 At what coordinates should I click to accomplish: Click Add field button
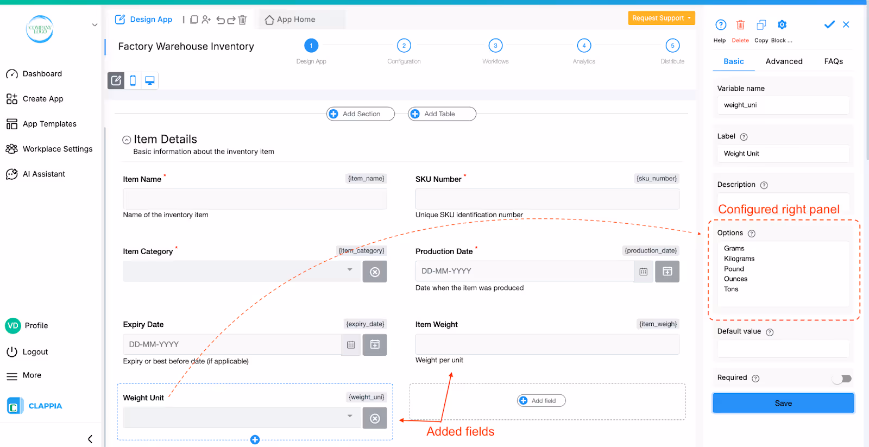[x=541, y=401]
